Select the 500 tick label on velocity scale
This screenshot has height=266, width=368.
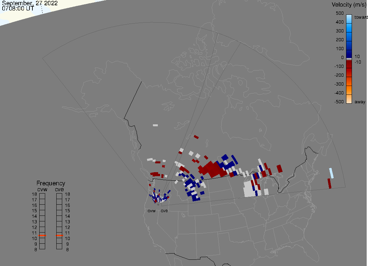point(340,13)
